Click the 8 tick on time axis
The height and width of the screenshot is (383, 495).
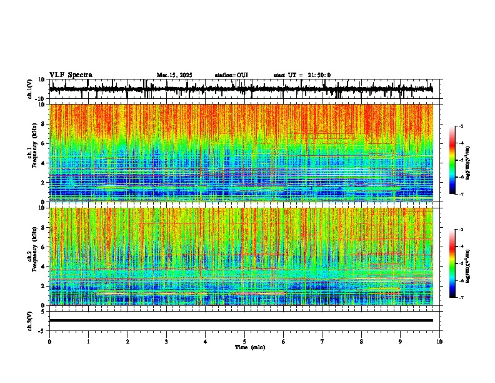(x=361, y=342)
